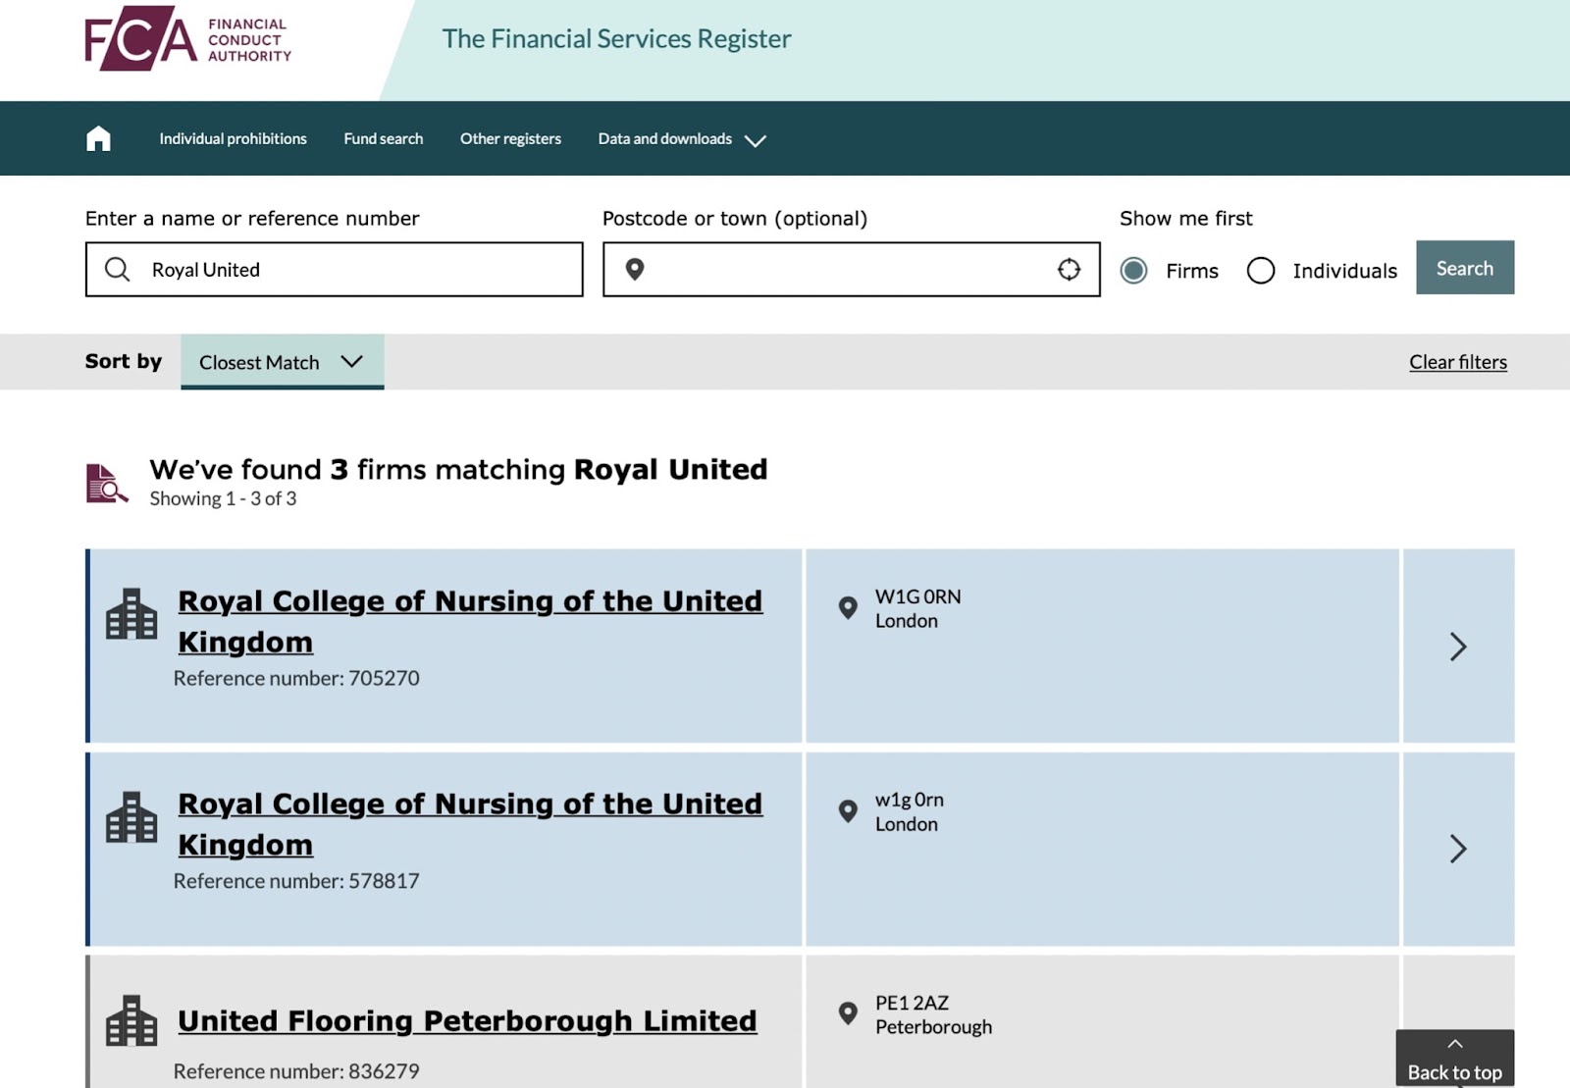Focus the name or reference number field
Image resolution: width=1570 pixels, height=1088 pixels.
pyautogui.click(x=334, y=270)
